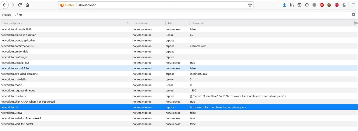Open the Firefox Account avatar icon
Screen dimensions: 358x131
coord(307,5)
